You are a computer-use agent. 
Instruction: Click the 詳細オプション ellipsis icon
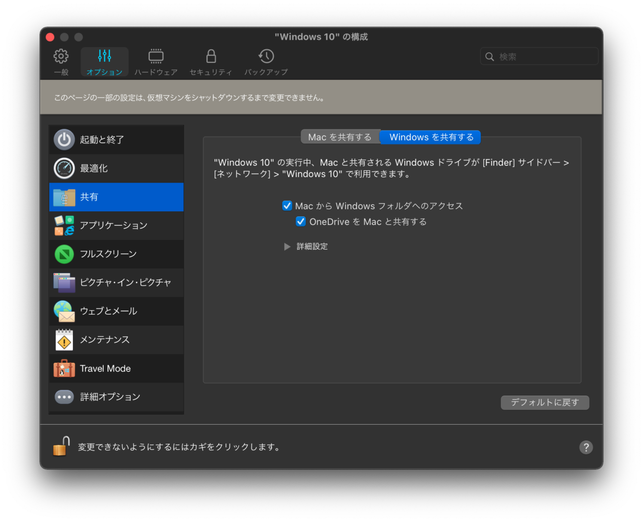(x=64, y=397)
